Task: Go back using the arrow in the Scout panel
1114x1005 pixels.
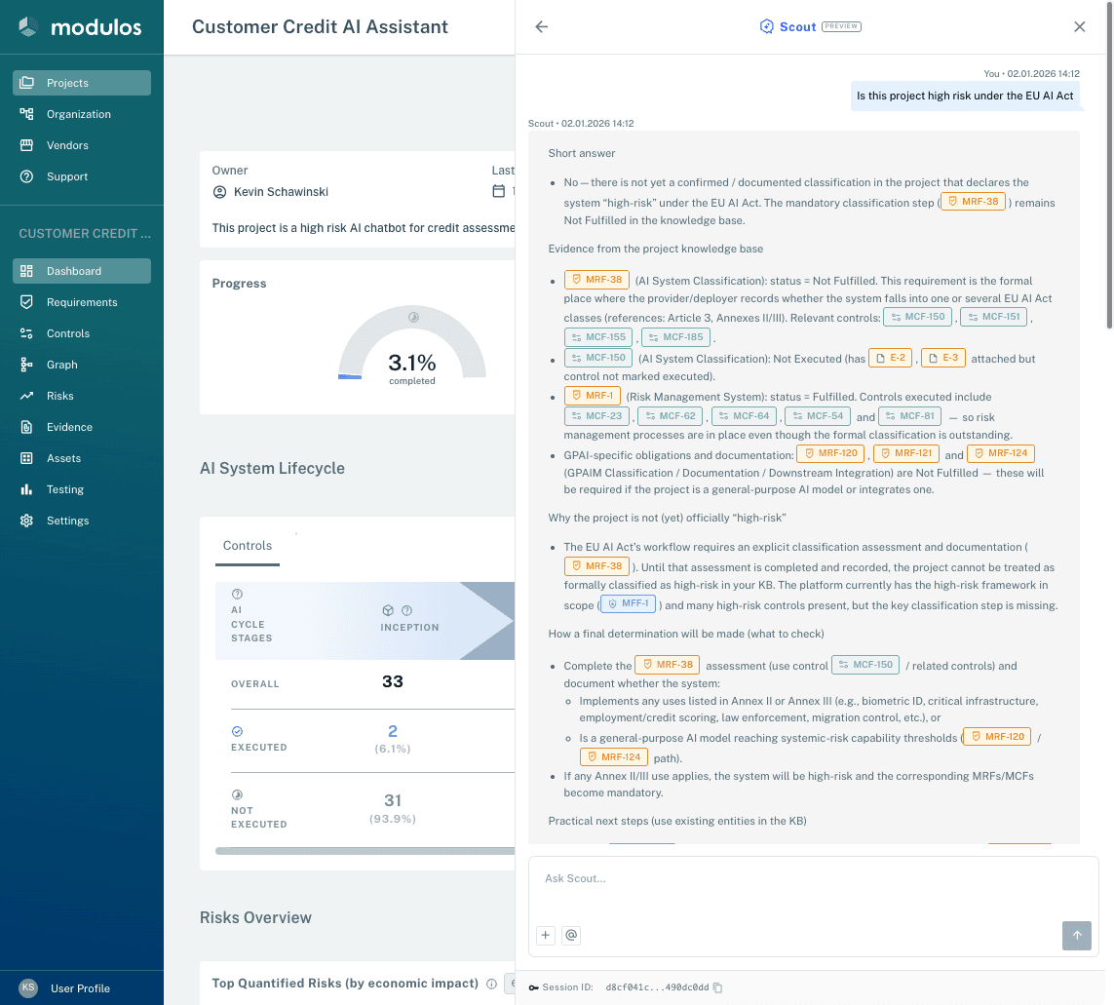Action: 541,26
